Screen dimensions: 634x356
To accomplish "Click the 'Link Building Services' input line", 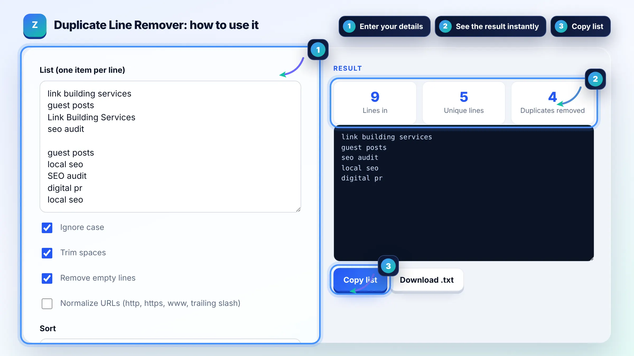I will point(91,117).
